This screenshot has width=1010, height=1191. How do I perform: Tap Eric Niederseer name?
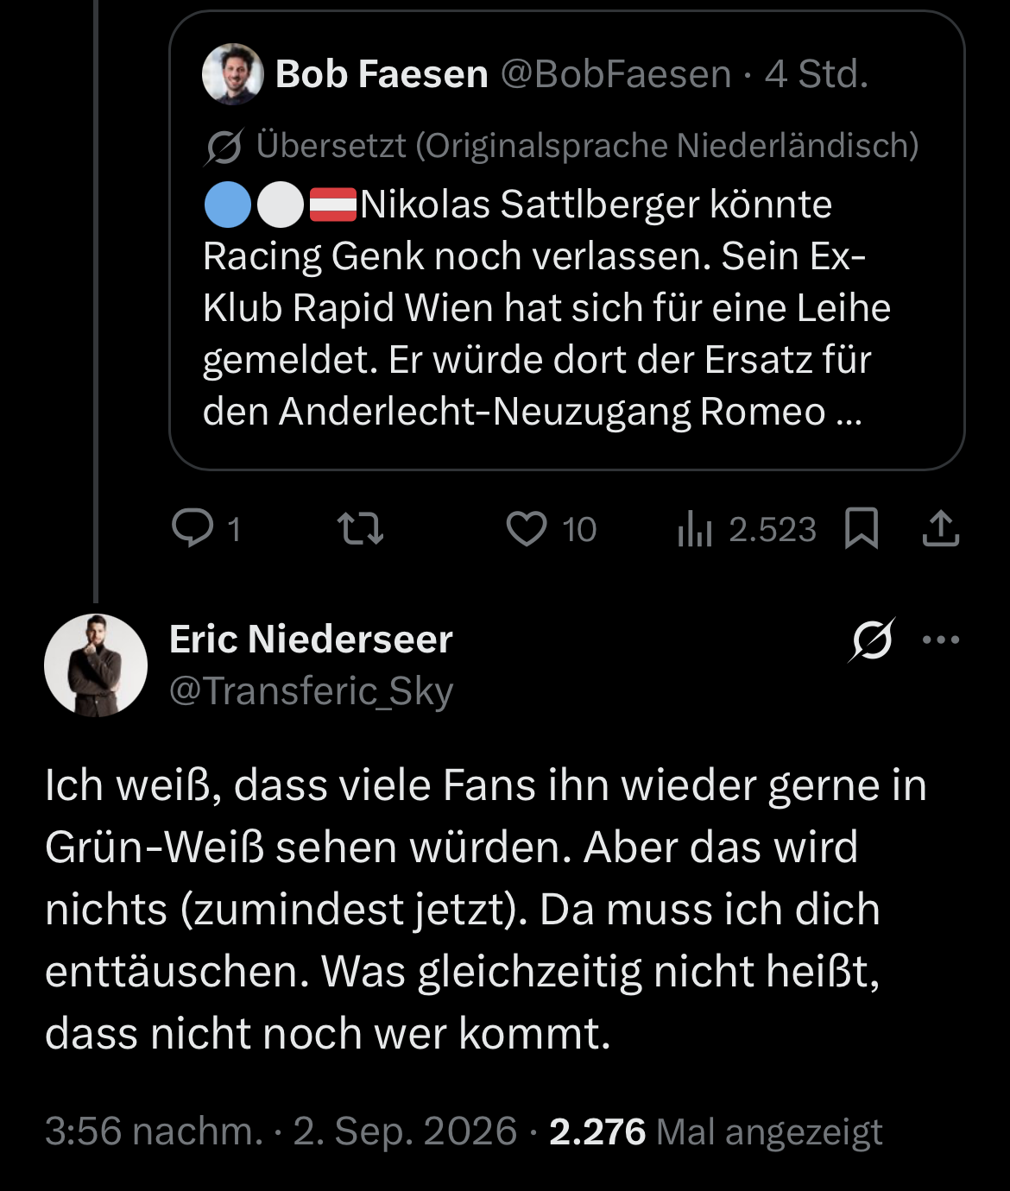coord(311,640)
